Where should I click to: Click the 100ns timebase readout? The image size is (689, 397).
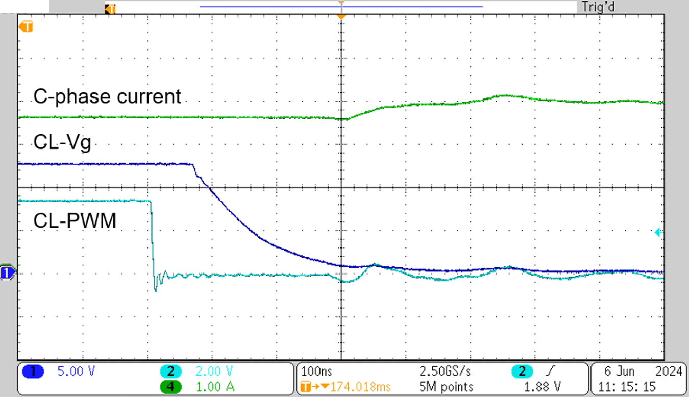316,372
